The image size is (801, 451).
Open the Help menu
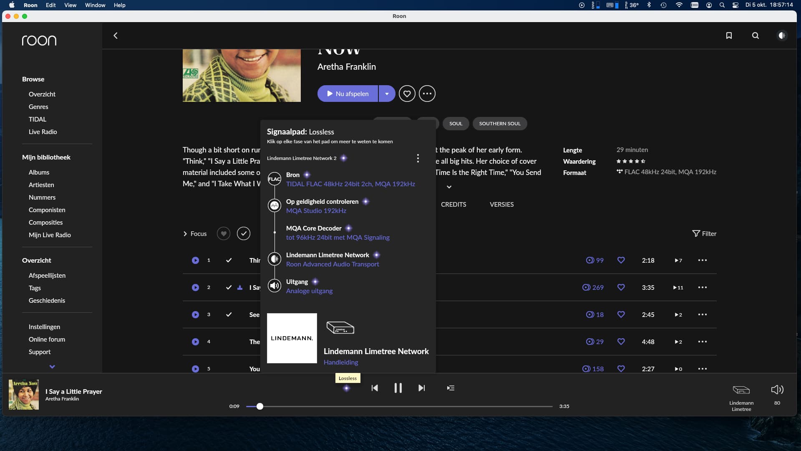[120, 5]
